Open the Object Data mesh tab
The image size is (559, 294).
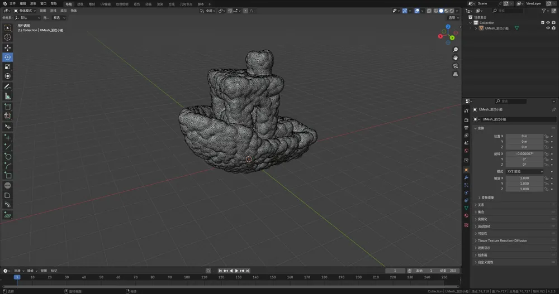tap(466, 208)
